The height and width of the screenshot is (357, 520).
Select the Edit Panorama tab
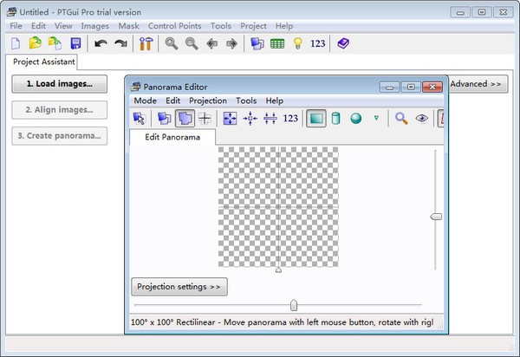point(172,137)
